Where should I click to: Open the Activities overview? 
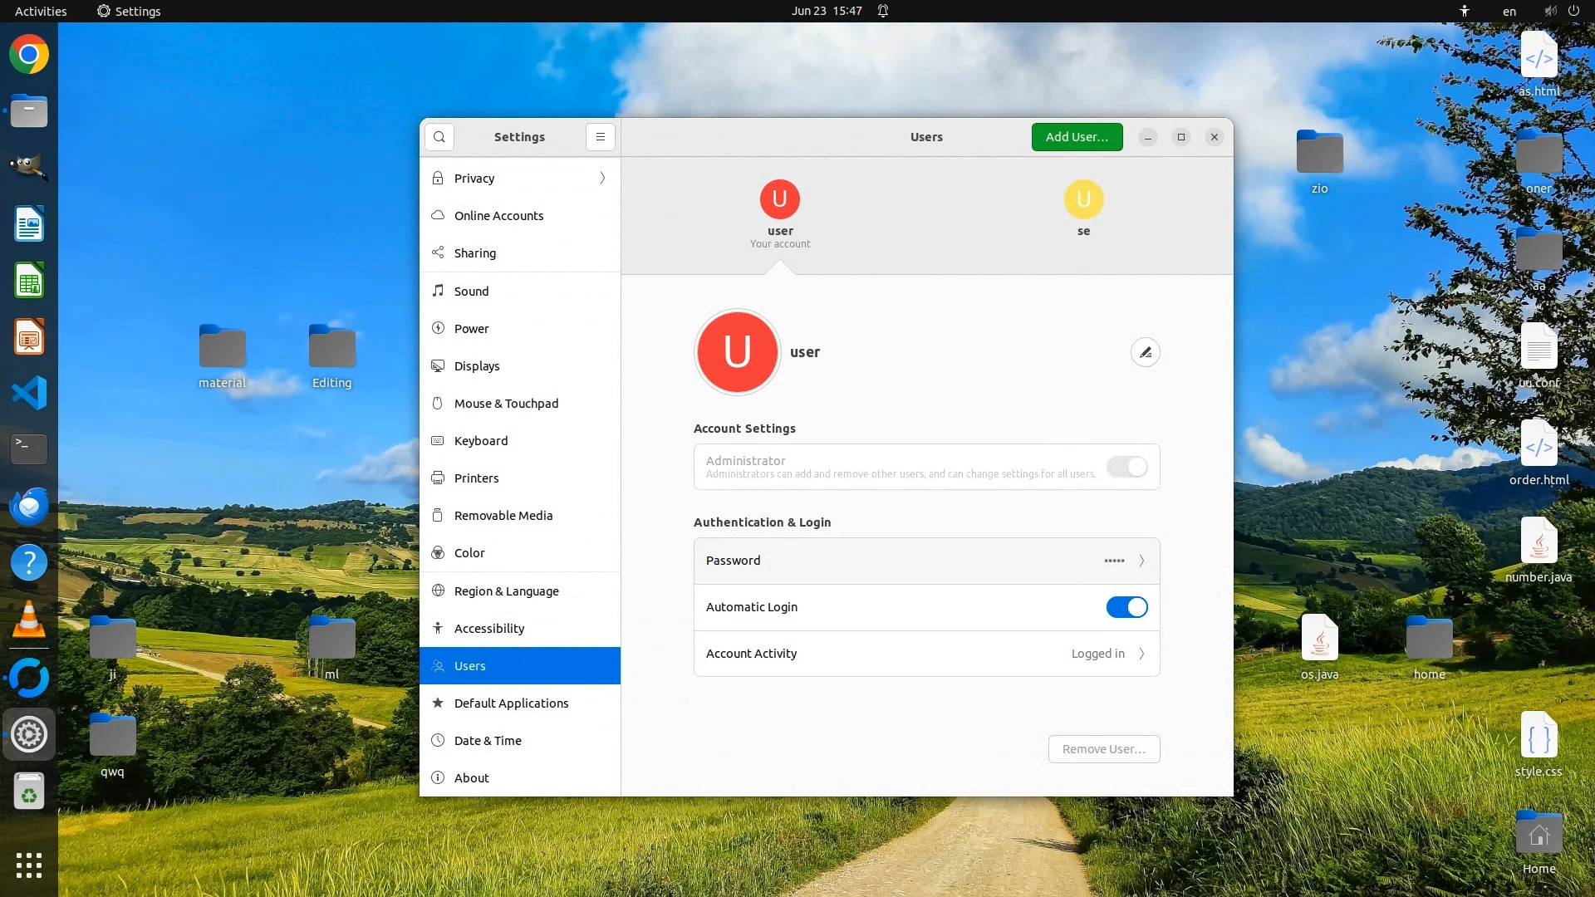point(41,11)
